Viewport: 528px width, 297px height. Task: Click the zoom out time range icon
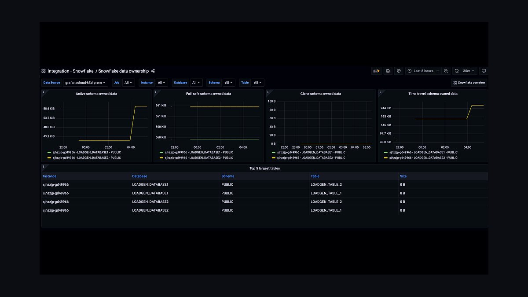pos(446,71)
